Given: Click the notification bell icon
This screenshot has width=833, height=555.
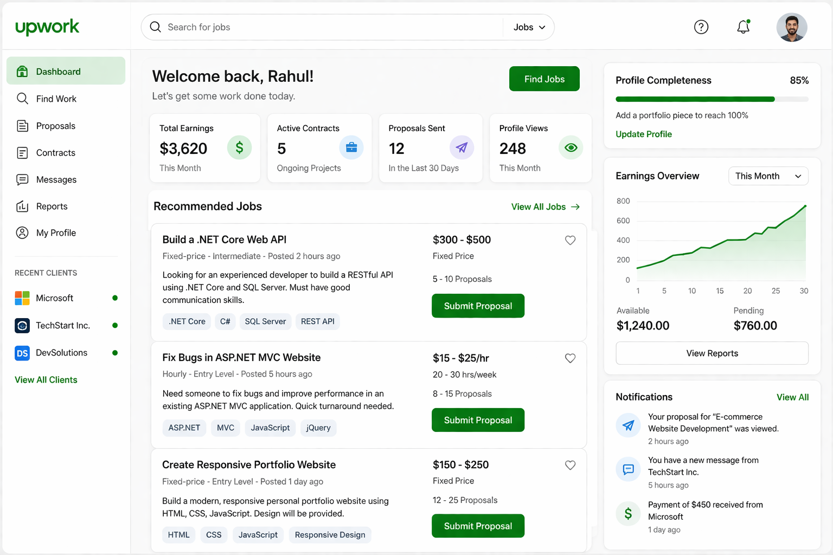Looking at the screenshot, I should (743, 27).
